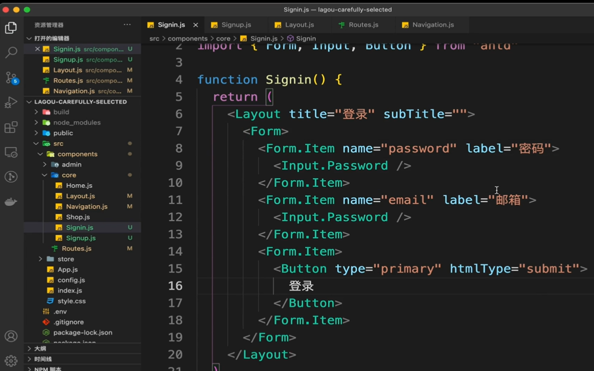Click the htmlType attribute on line 15
This screenshot has height=371, width=594.
click(x=480, y=269)
